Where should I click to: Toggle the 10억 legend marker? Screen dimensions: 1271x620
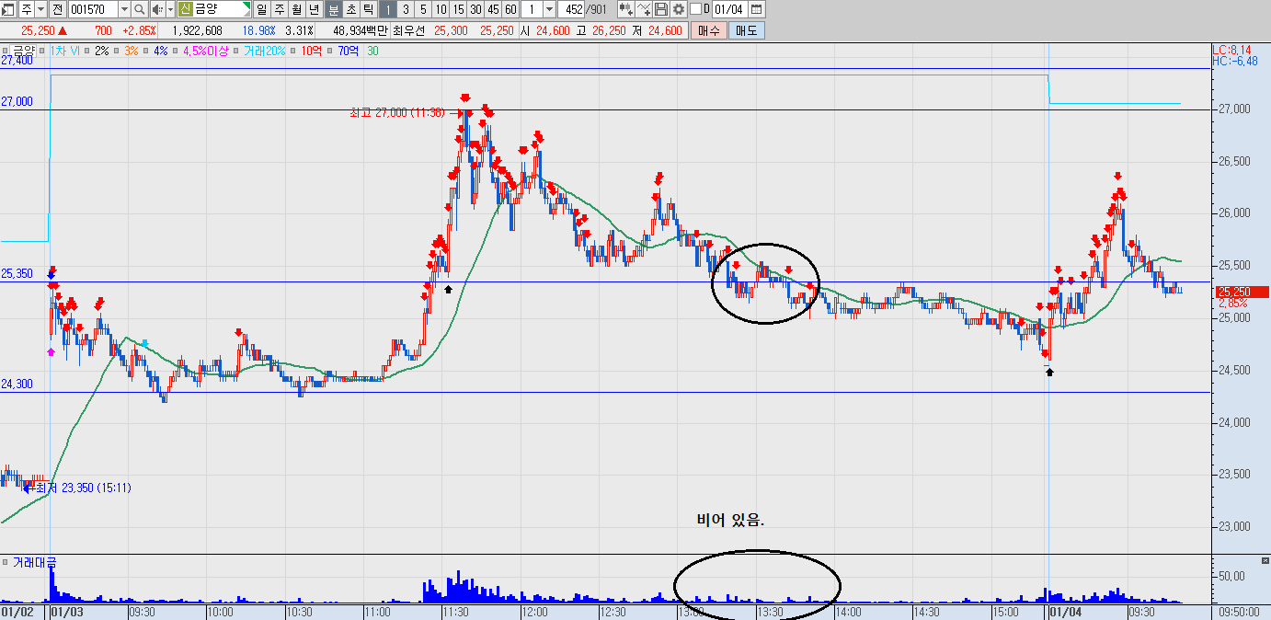pyautogui.click(x=293, y=50)
